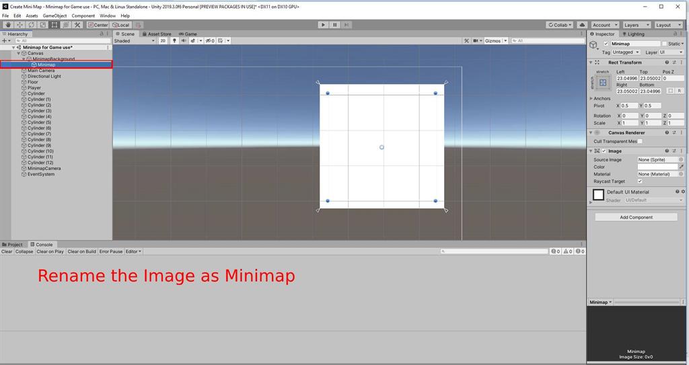Select the Hand tool in toolbar
Viewport: 689px width, 365px height.
click(x=8, y=25)
